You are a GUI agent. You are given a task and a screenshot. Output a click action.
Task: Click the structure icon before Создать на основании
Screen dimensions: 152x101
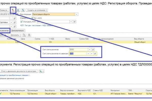pos(23,10)
